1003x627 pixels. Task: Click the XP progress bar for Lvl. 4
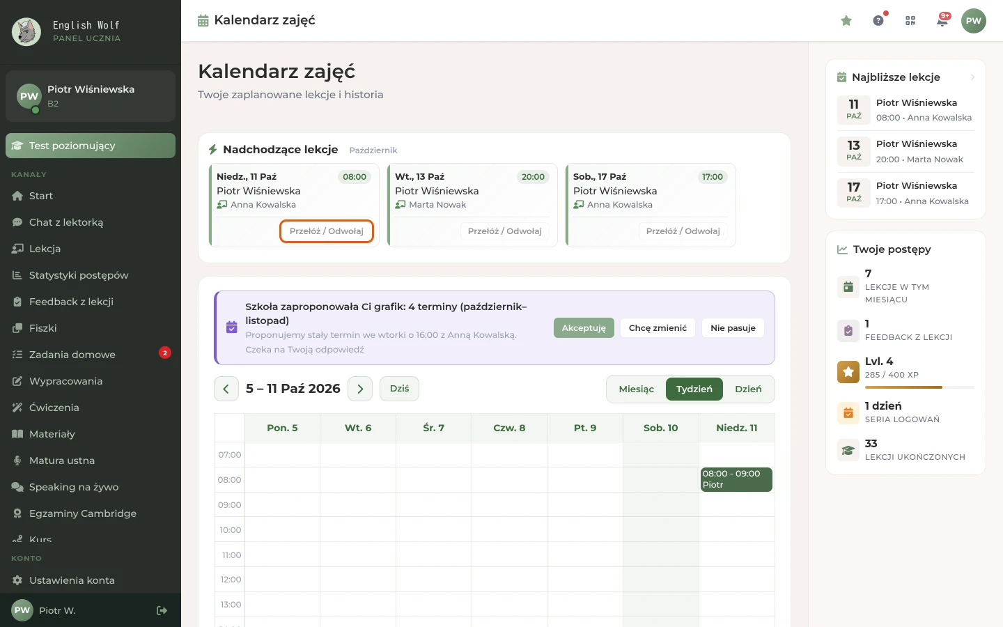coord(919,387)
